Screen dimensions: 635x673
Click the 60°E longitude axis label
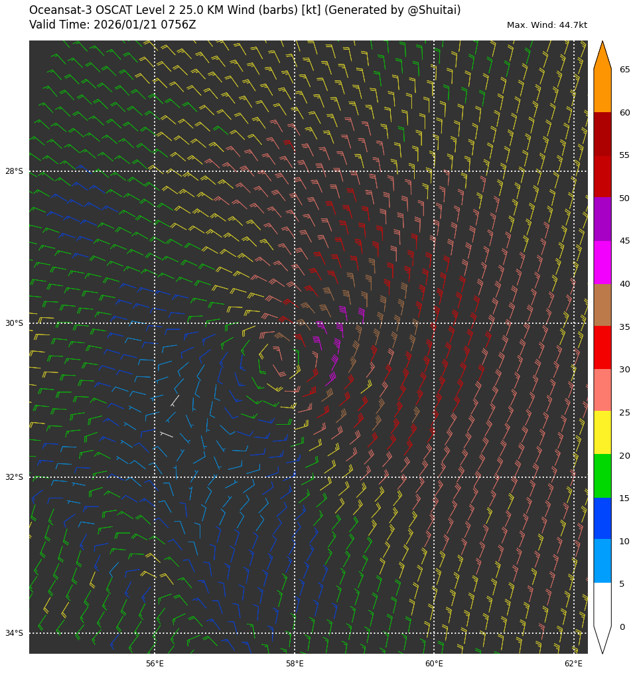coord(434,664)
